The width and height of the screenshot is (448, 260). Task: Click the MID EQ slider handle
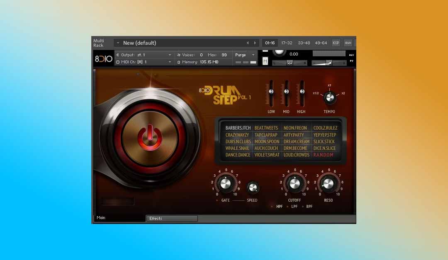286,91
